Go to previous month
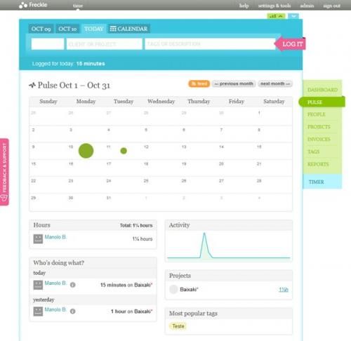 [234, 83]
